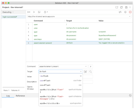Switch to the Reference tab
The image size is (136, 110).
click(20, 96)
